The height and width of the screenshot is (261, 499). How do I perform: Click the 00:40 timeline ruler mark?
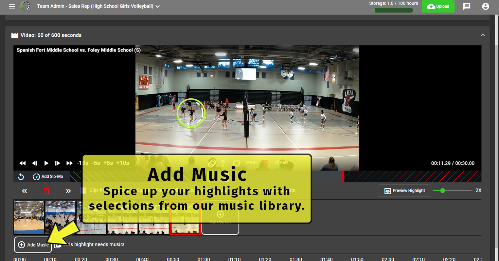click(142, 259)
